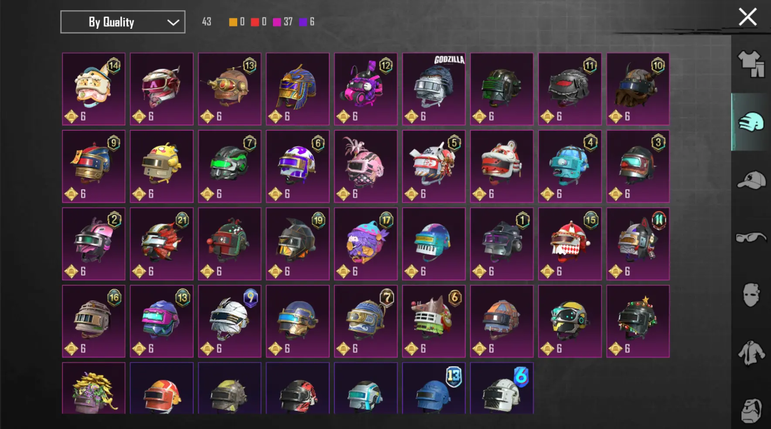Select the yellow Pikachu-style helmet
The image size is (771, 429).
[x=161, y=166]
